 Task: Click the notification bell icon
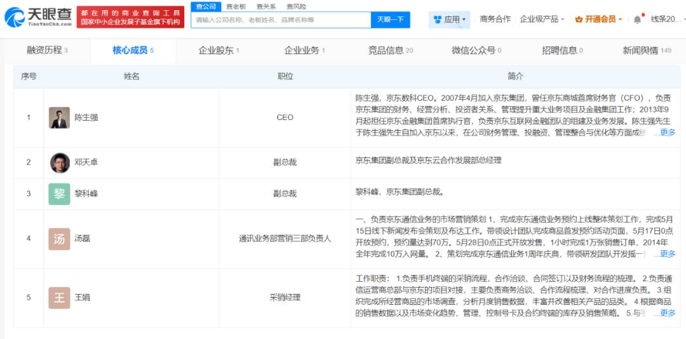click(x=637, y=20)
